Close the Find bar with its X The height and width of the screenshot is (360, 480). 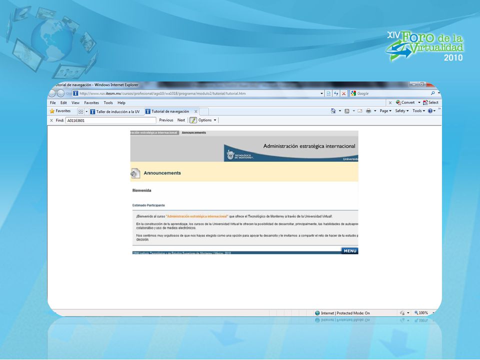pyautogui.click(x=51, y=120)
